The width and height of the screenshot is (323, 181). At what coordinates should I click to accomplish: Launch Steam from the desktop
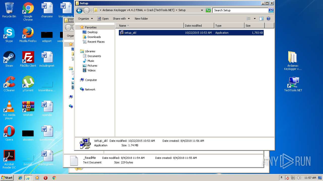(x=9, y=59)
